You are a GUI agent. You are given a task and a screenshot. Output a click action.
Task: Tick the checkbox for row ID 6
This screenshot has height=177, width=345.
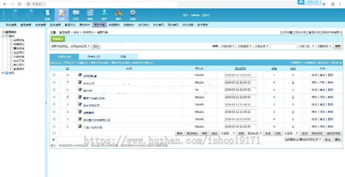(54, 89)
